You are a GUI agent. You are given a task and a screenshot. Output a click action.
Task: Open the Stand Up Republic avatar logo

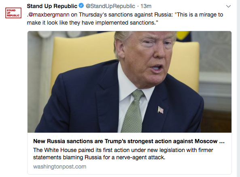(13, 13)
